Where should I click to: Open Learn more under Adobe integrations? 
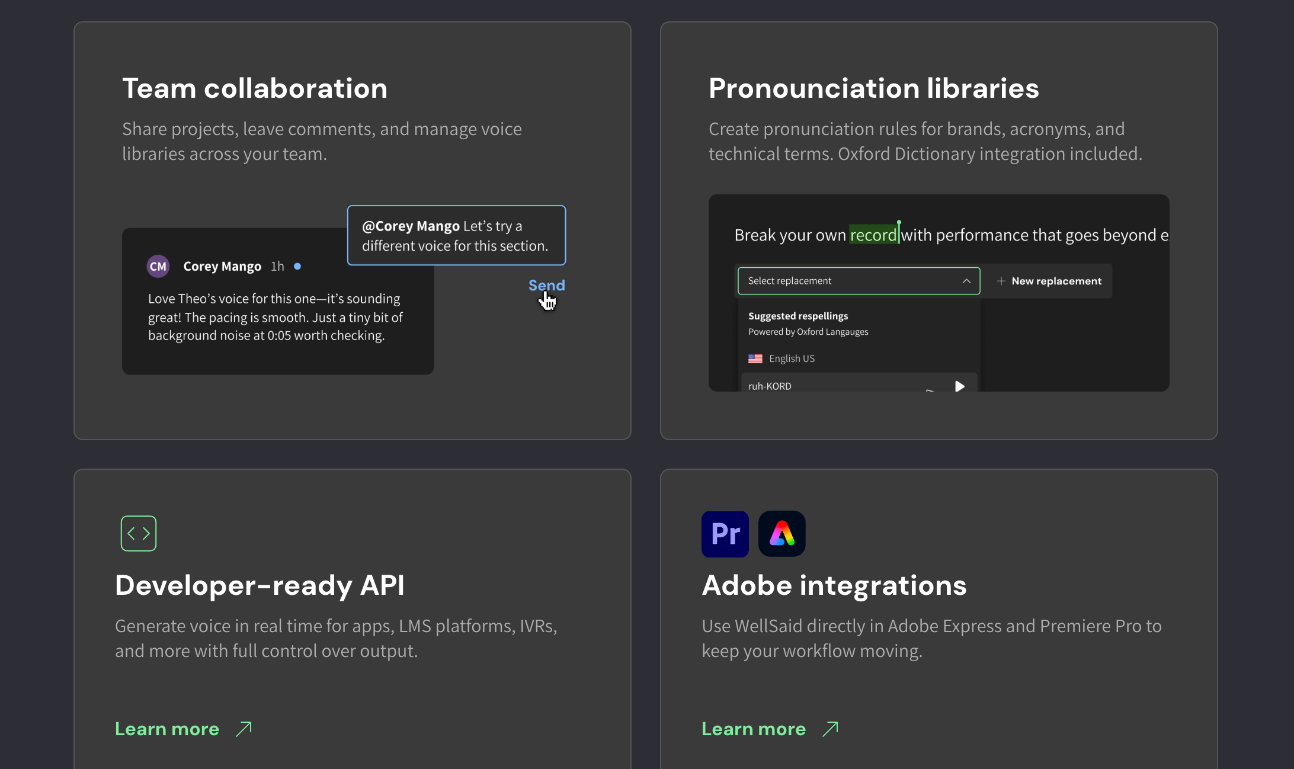(754, 729)
